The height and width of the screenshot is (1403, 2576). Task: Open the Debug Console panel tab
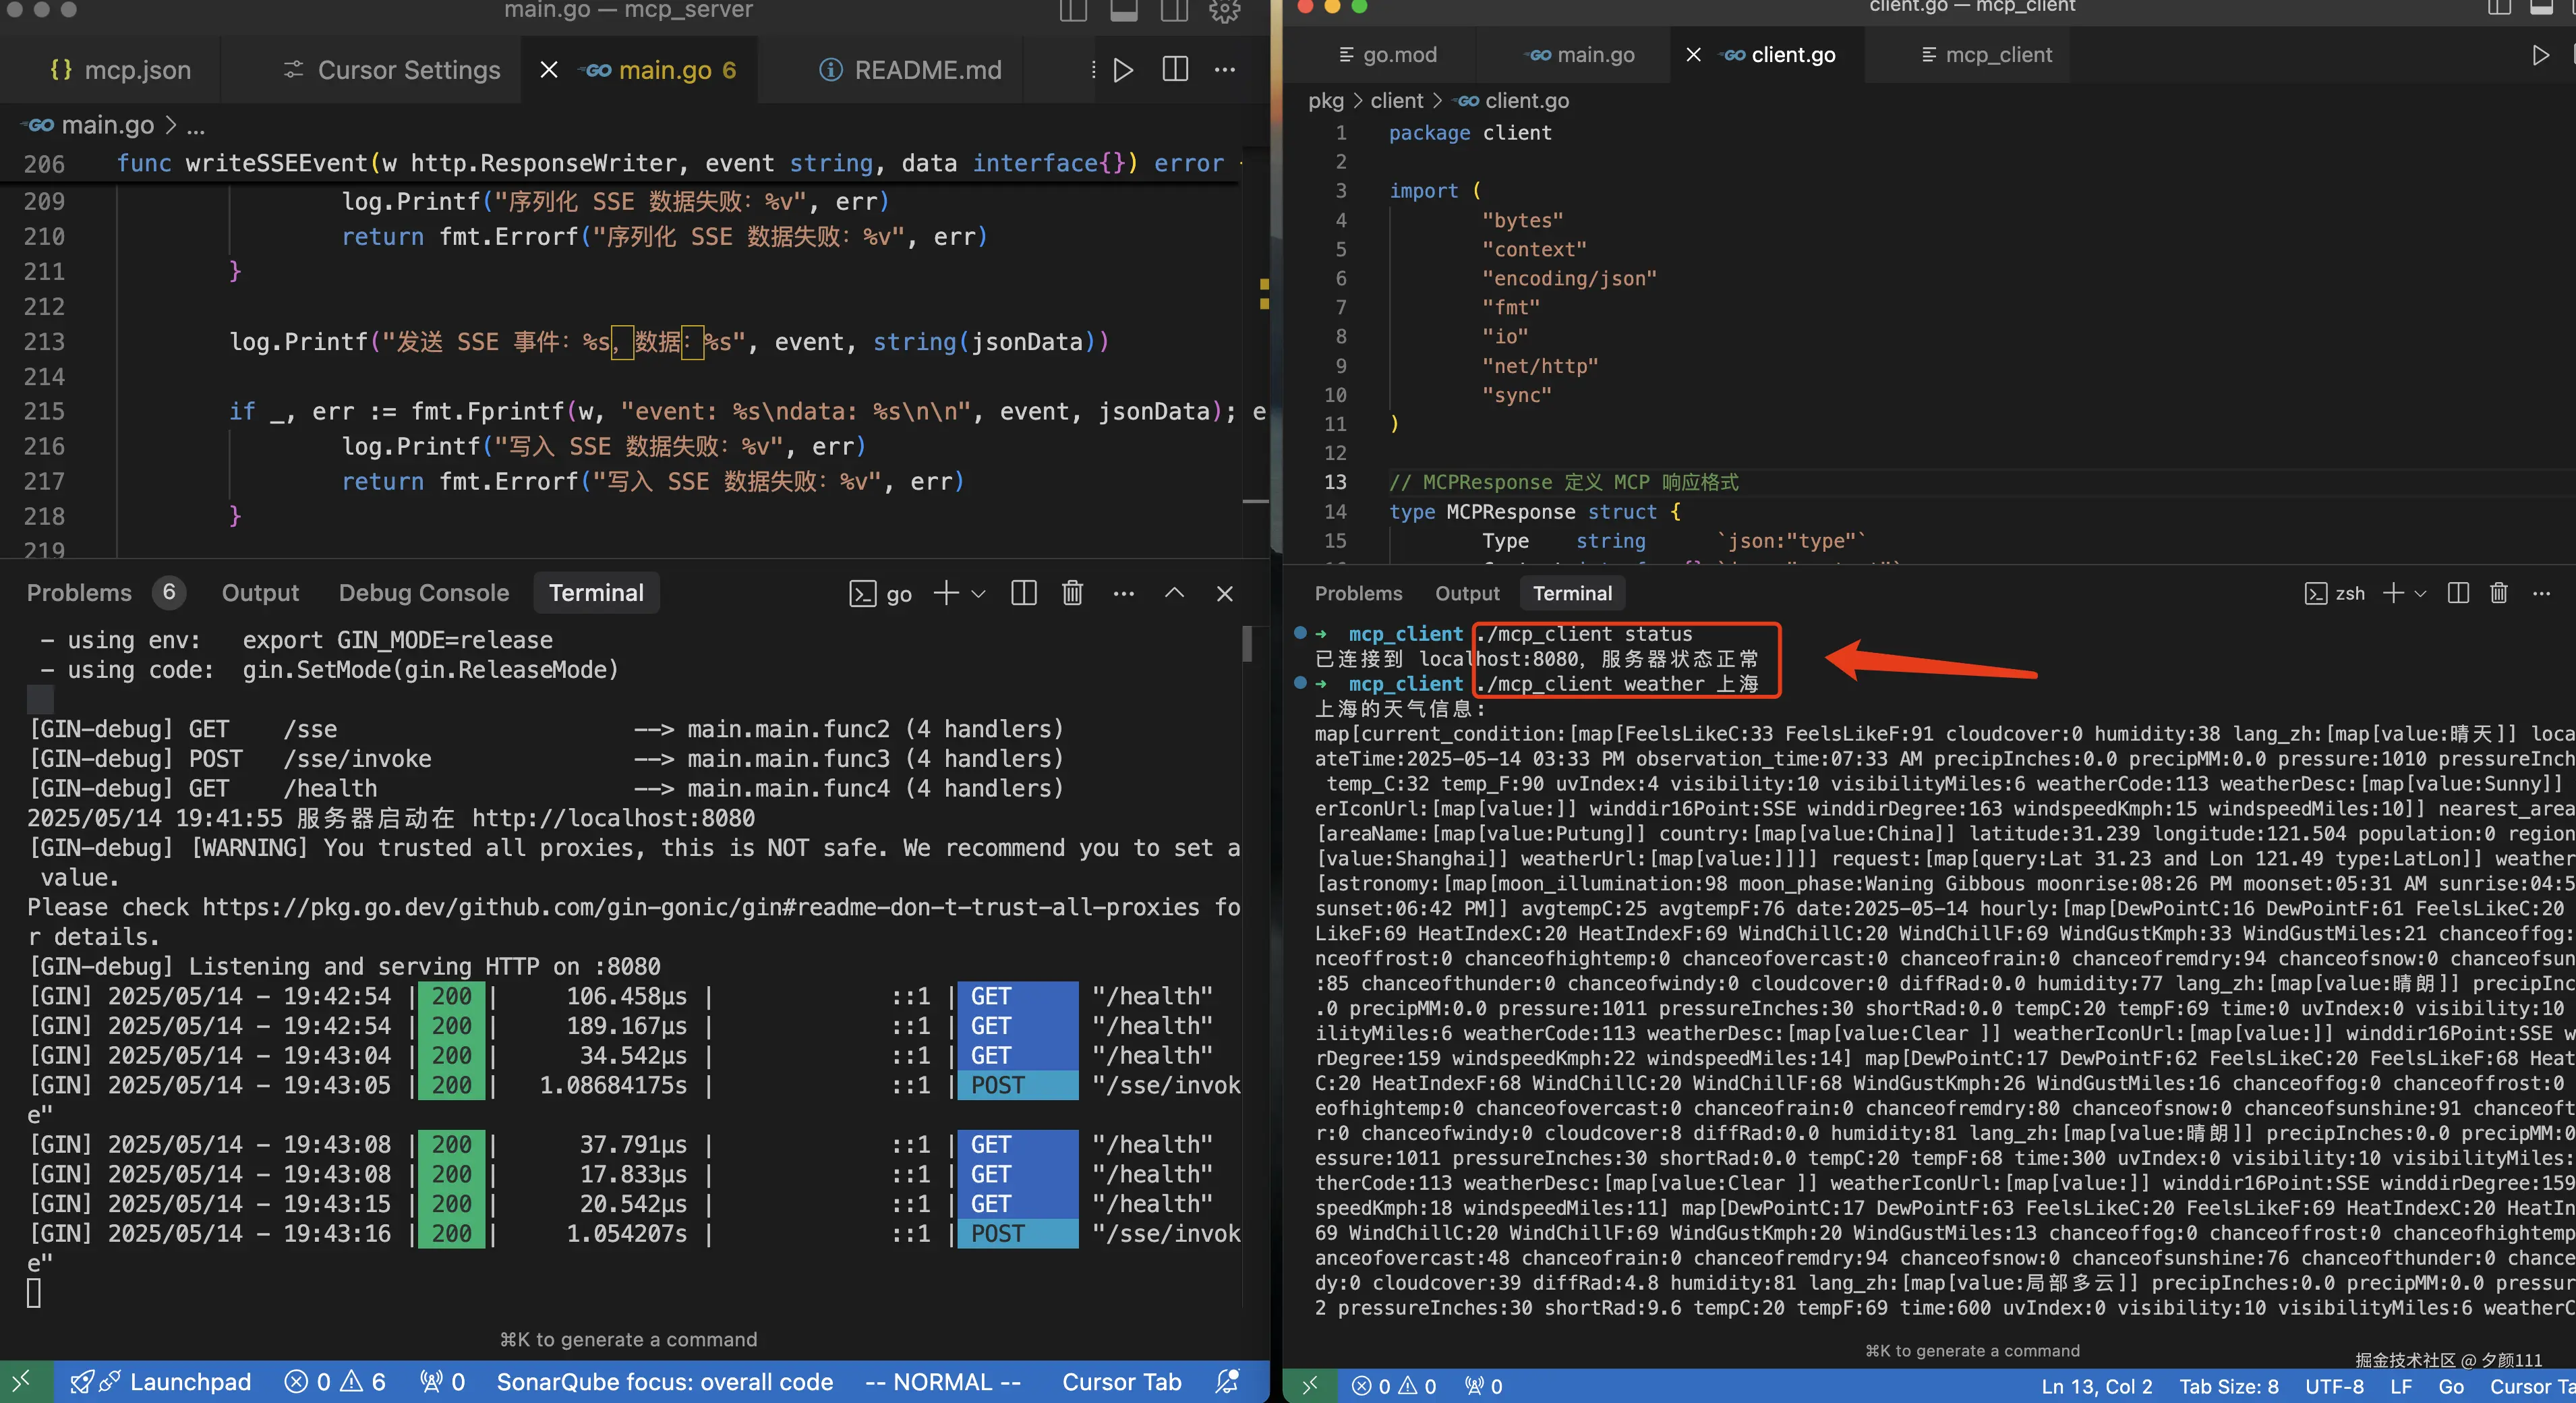[423, 593]
